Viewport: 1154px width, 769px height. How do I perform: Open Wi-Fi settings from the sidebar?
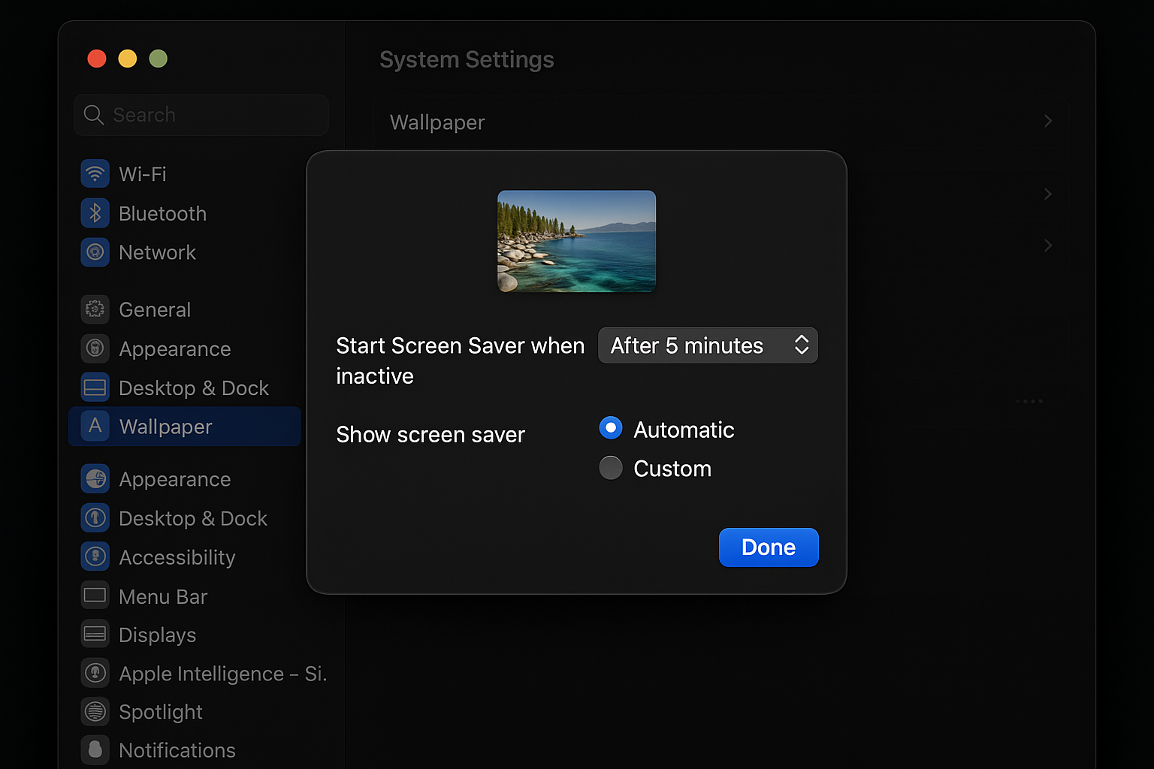click(x=143, y=173)
